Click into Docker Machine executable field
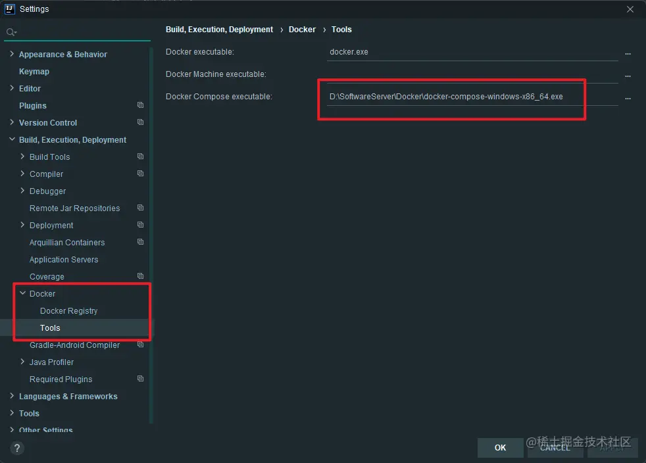 click(x=472, y=74)
